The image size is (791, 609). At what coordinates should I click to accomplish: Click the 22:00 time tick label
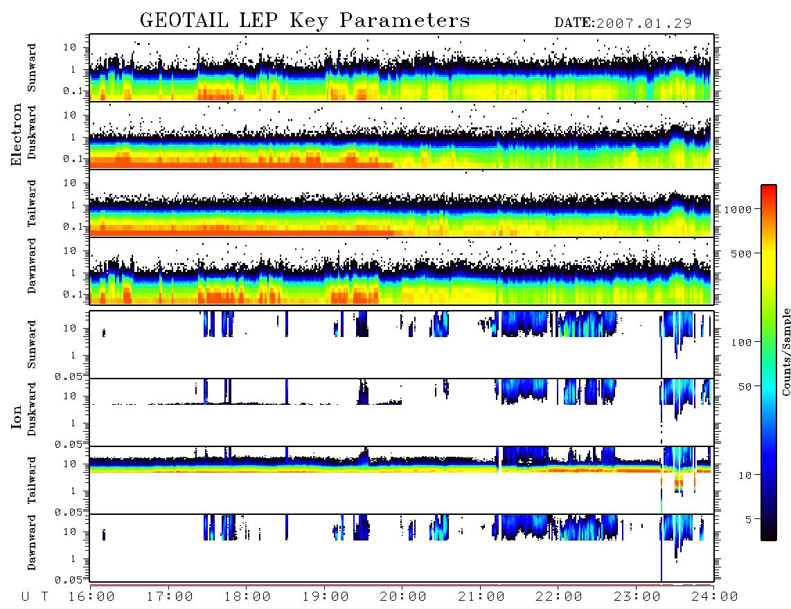(x=559, y=597)
